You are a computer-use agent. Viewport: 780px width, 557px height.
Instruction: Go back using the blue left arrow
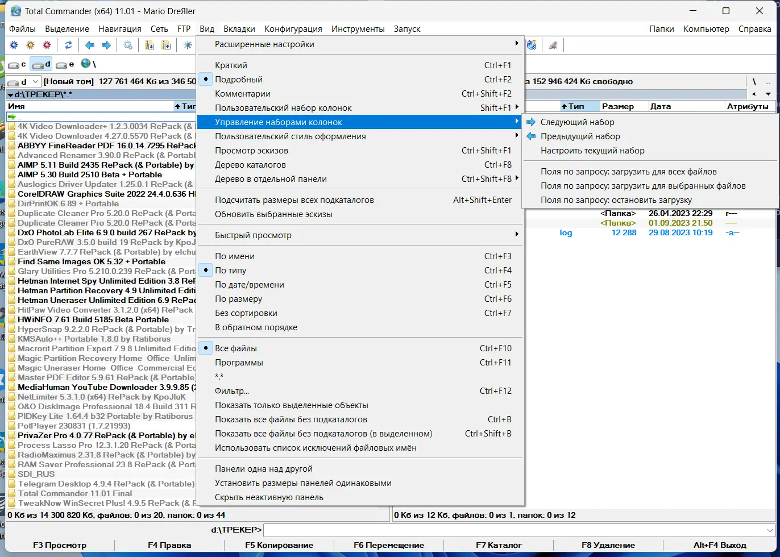[x=89, y=45]
